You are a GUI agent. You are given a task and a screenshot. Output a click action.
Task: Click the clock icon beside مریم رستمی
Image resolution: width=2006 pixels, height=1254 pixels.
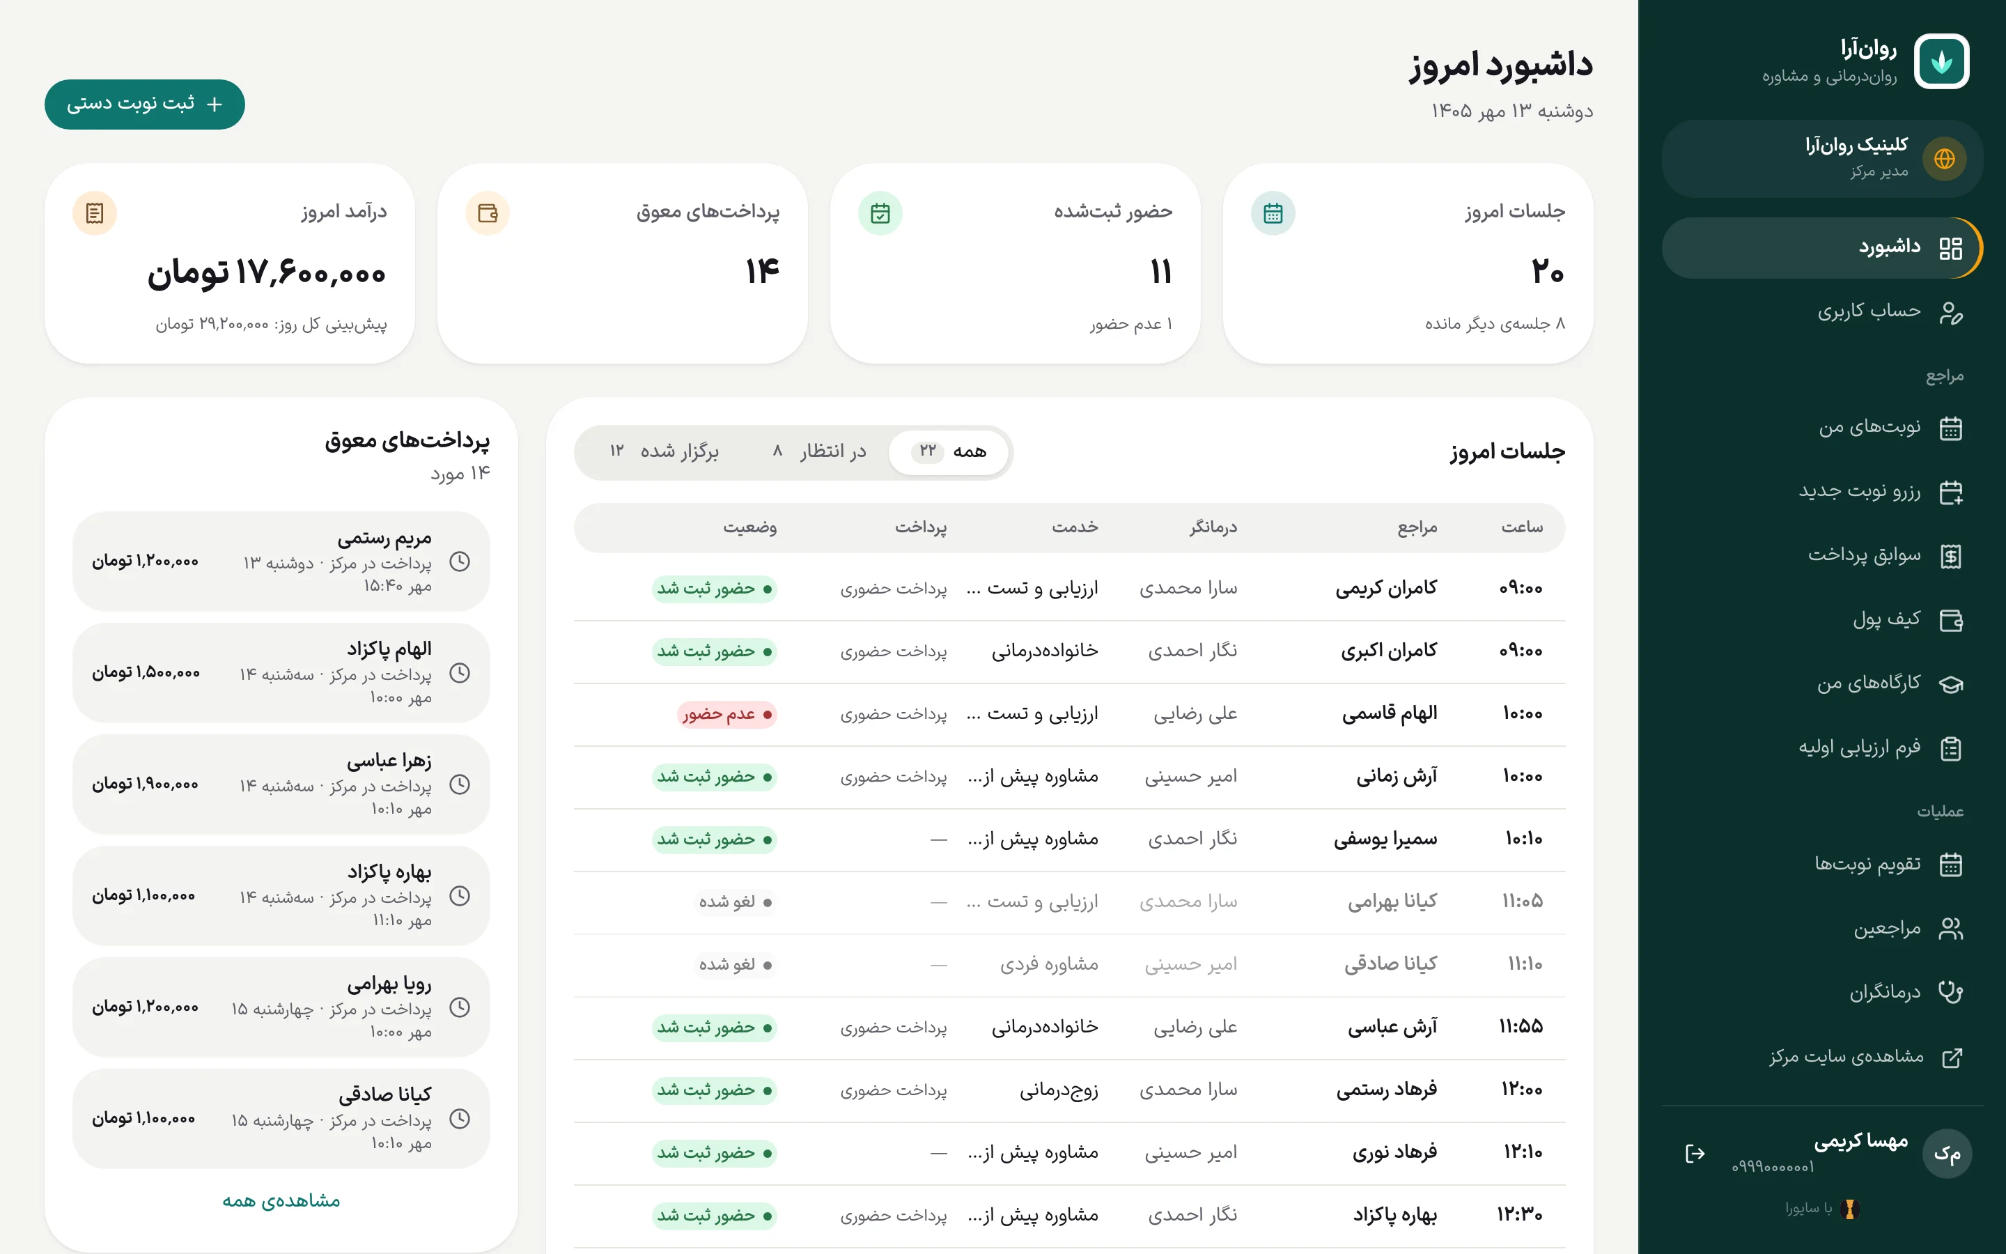point(459,562)
